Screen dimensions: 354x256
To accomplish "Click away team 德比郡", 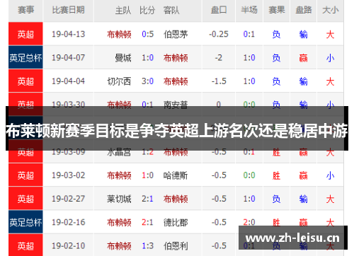I will coord(176,223).
